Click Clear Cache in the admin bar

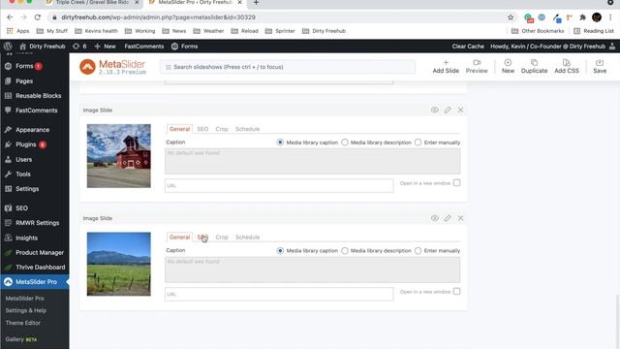(x=468, y=47)
